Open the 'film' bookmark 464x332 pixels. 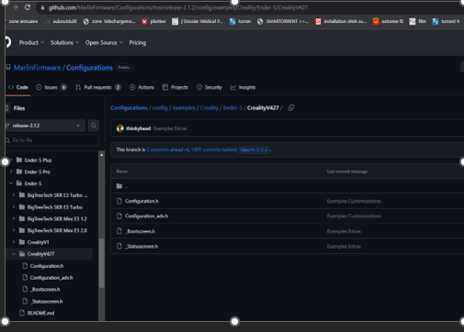click(418, 21)
